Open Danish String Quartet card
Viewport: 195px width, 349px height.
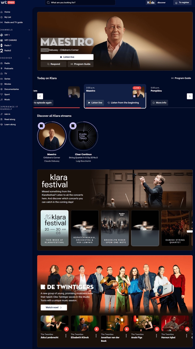pos(175,228)
